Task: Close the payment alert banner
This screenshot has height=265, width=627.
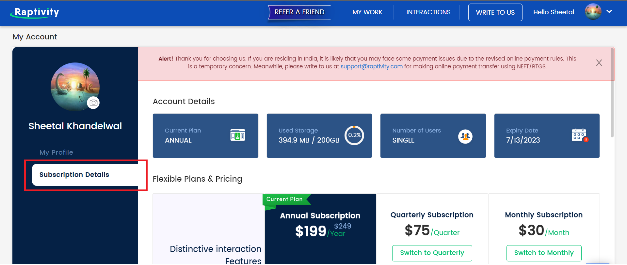Action: click(x=599, y=63)
